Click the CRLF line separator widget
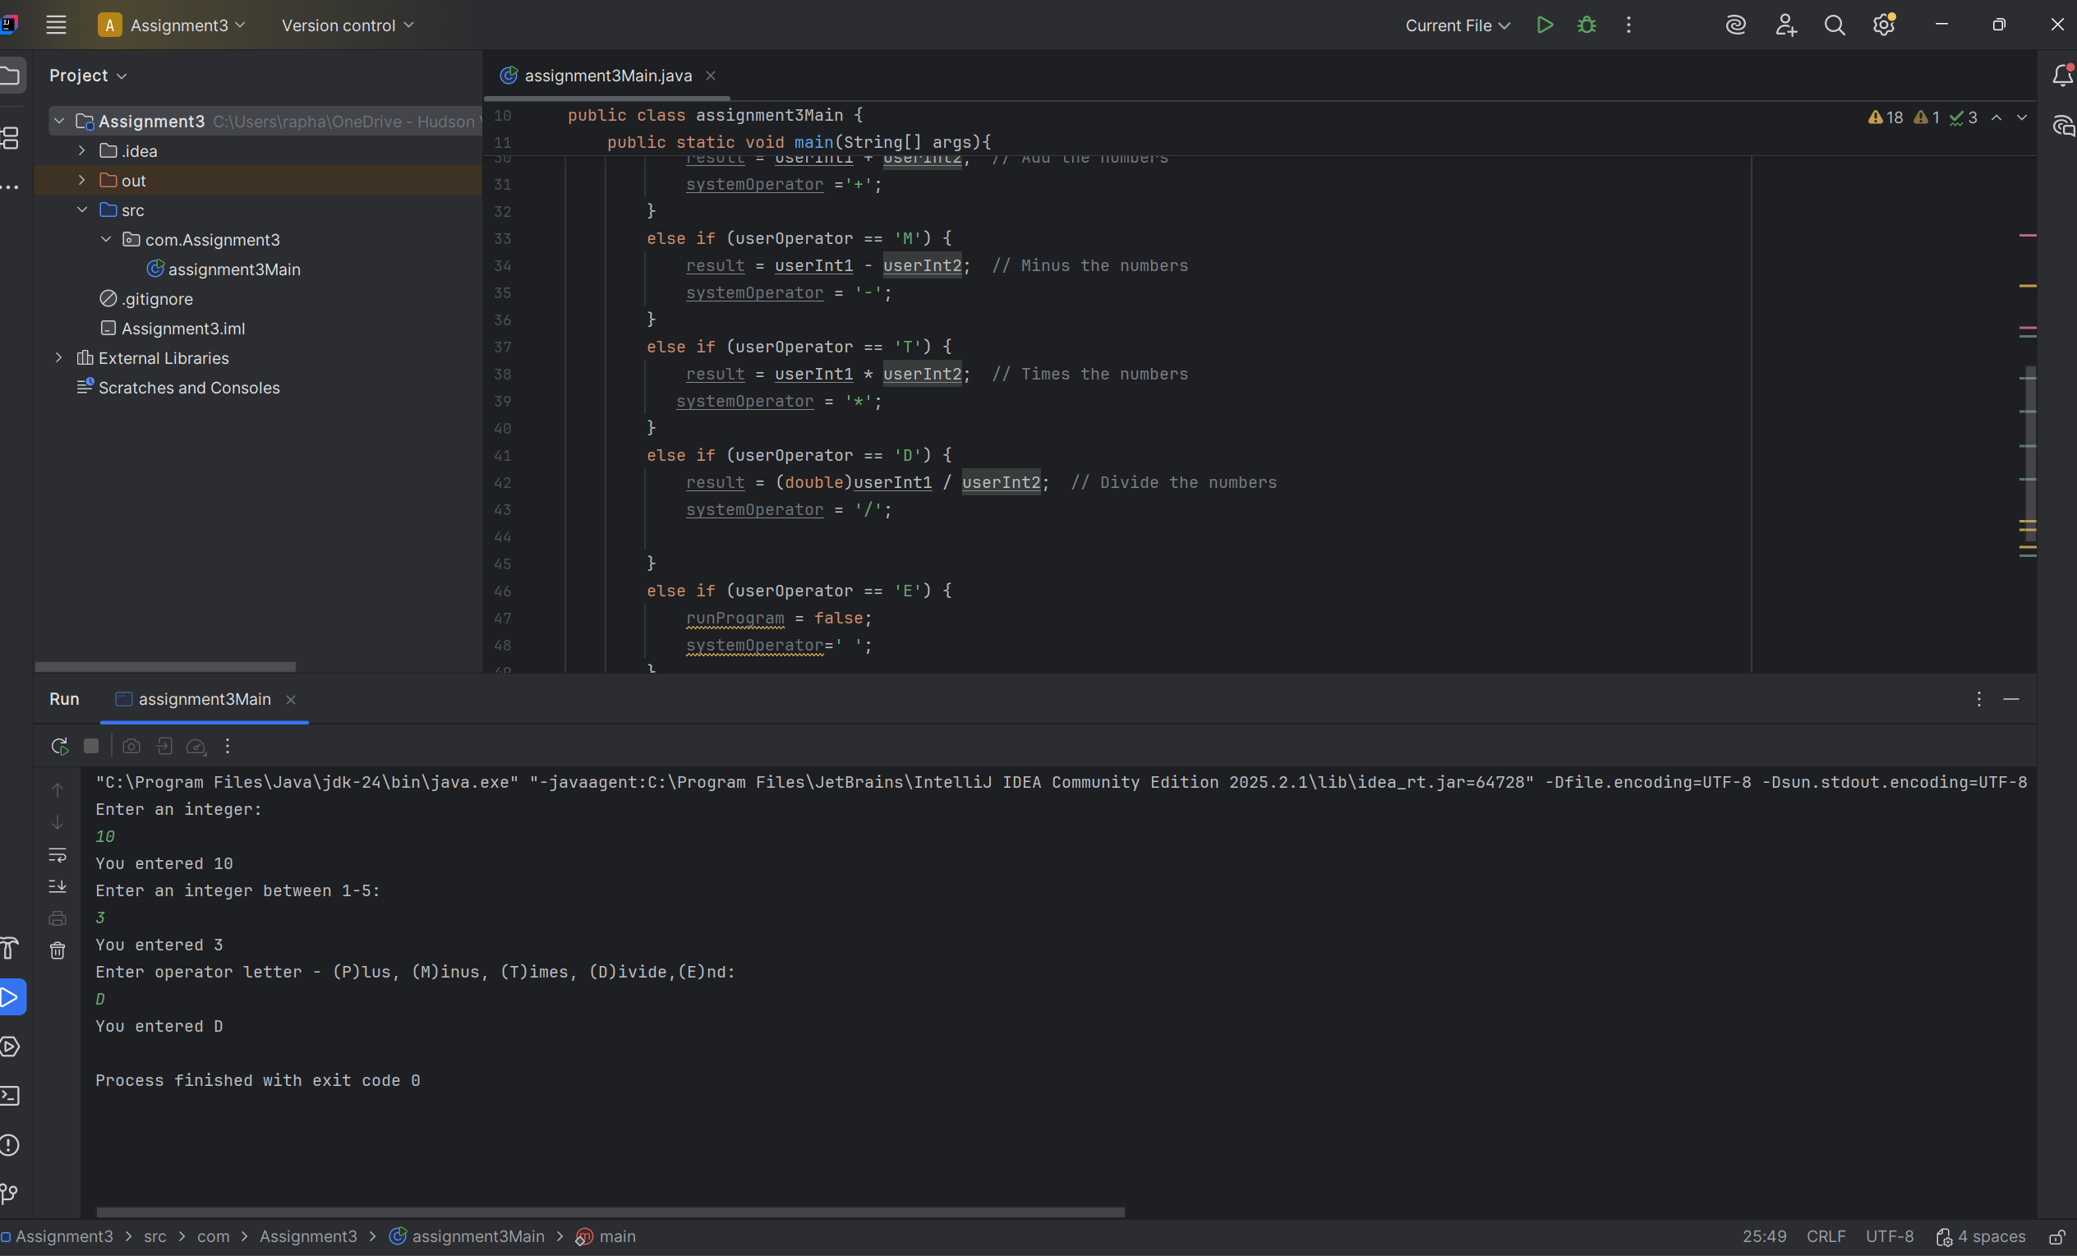 (1826, 1236)
